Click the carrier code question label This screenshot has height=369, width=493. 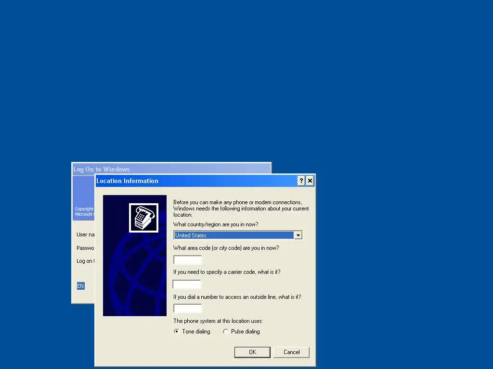tap(227, 272)
